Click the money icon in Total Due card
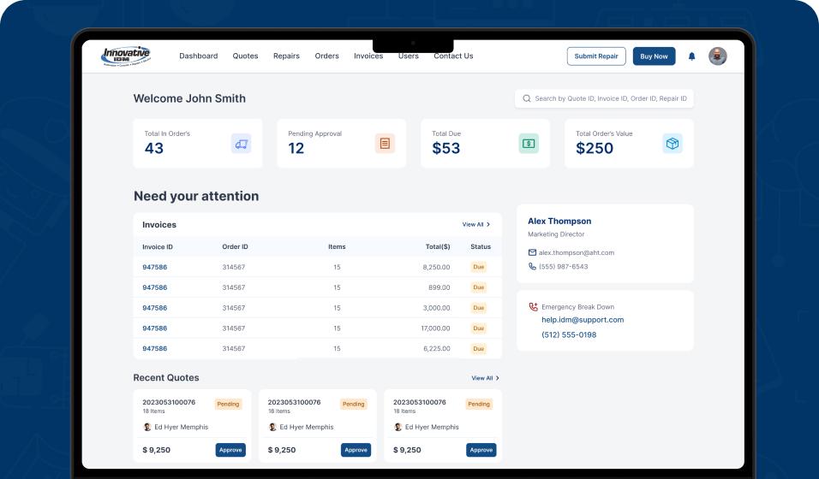Viewport: 819px width, 479px height. pos(529,144)
